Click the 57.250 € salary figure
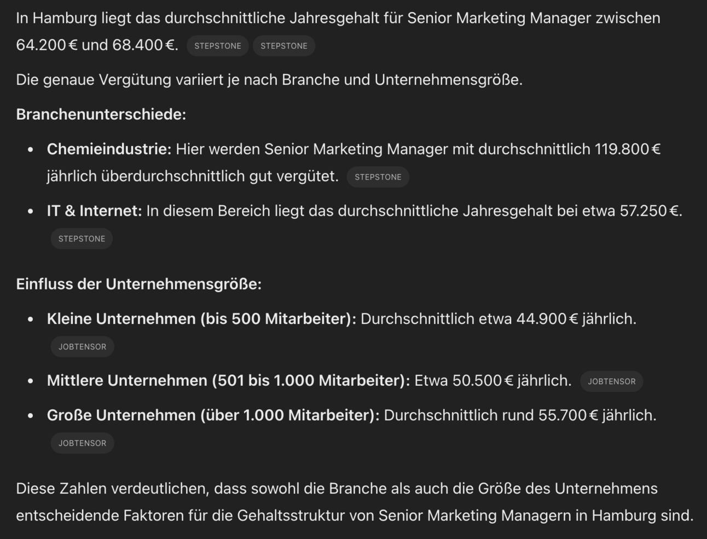This screenshot has height=539, width=707. (650, 211)
